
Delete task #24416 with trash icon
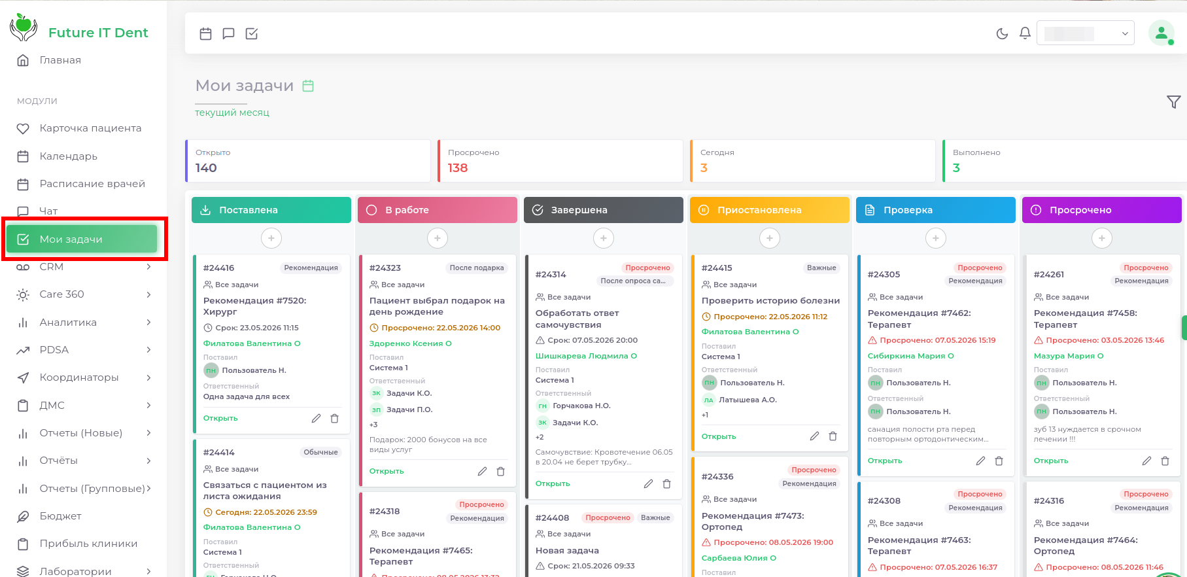pyautogui.click(x=335, y=418)
